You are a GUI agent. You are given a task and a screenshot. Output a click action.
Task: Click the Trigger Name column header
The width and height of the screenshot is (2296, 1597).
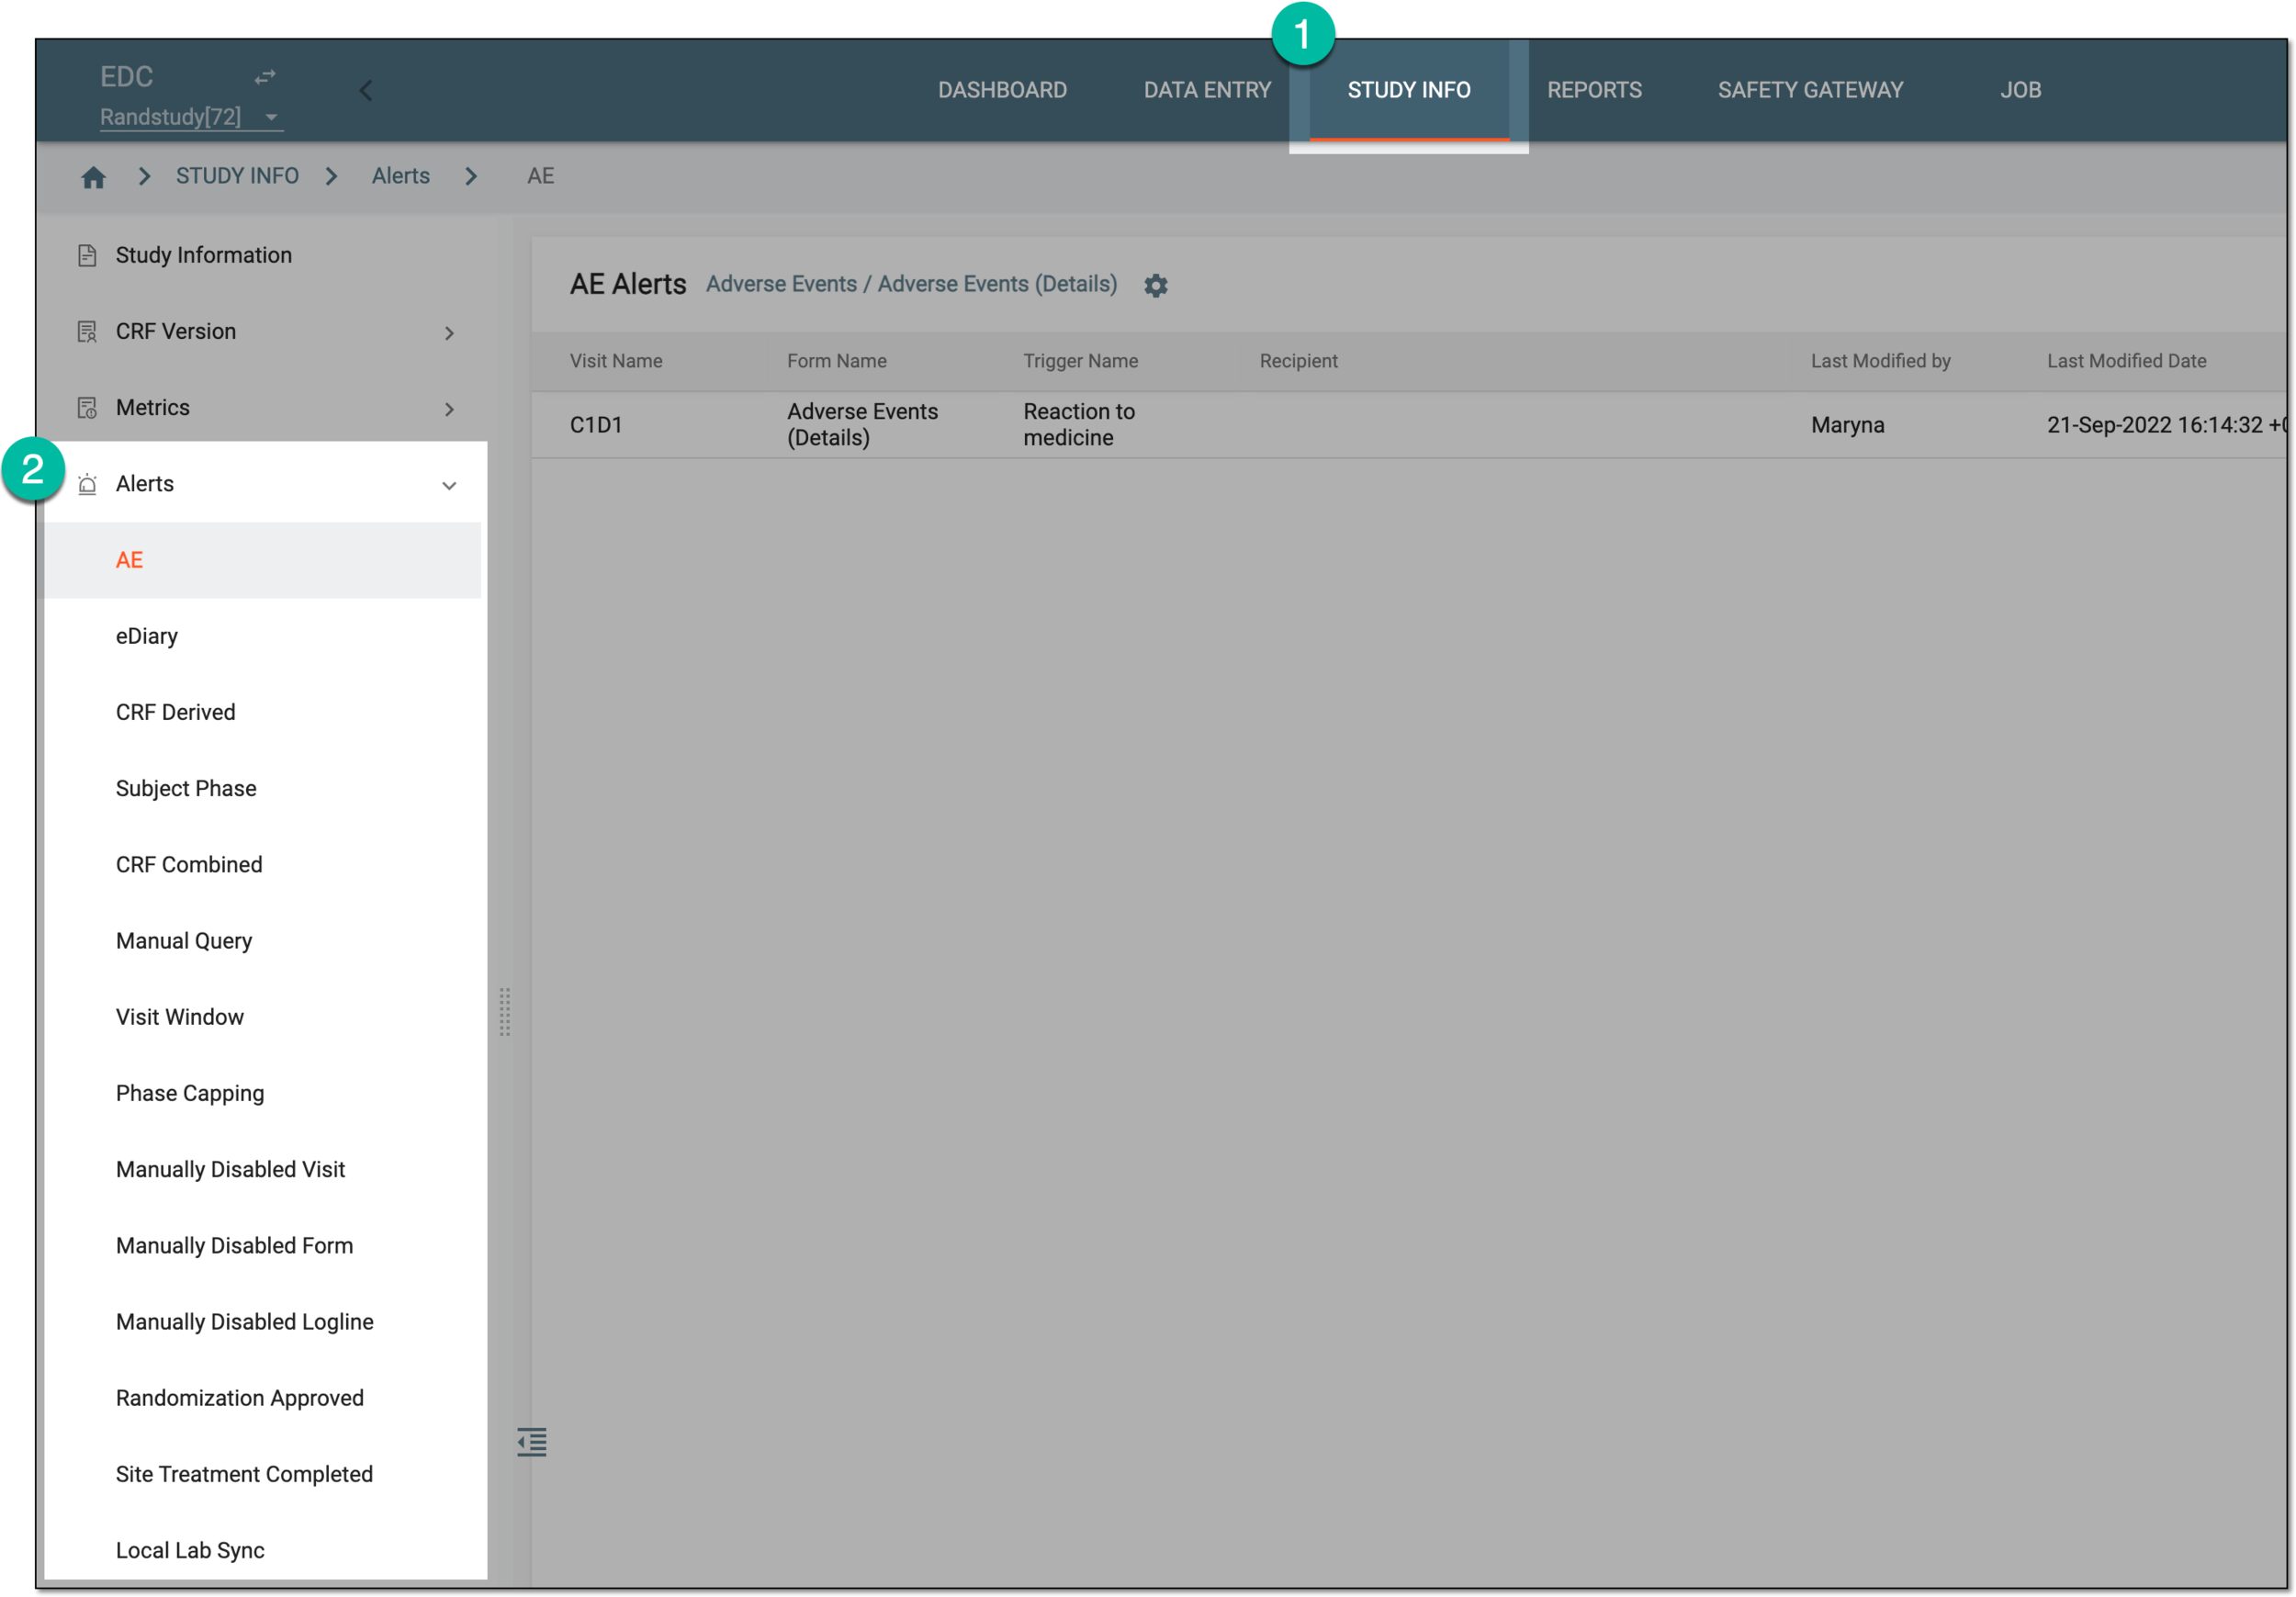[x=1080, y=361]
